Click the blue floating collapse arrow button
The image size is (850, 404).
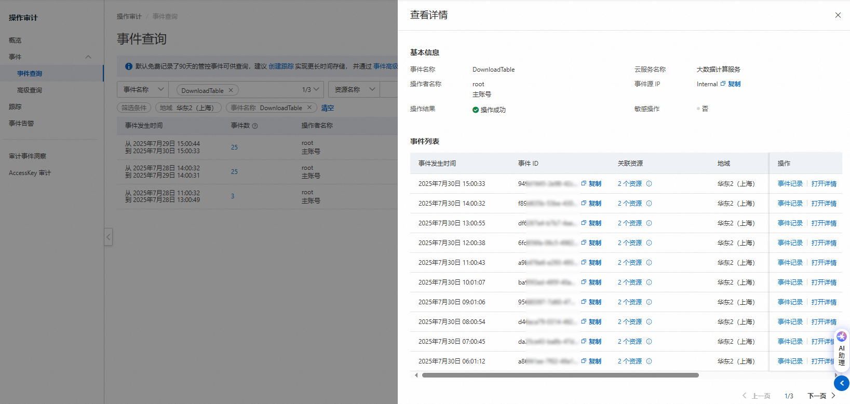click(x=842, y=383)
